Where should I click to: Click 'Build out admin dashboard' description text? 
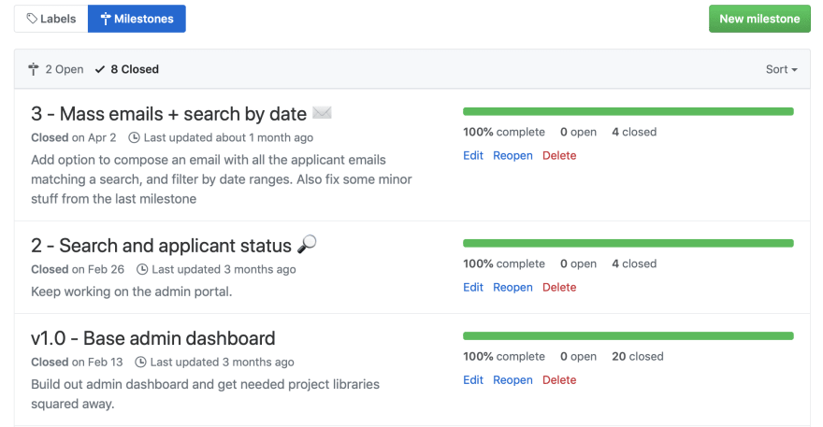(x=205, y=394)
